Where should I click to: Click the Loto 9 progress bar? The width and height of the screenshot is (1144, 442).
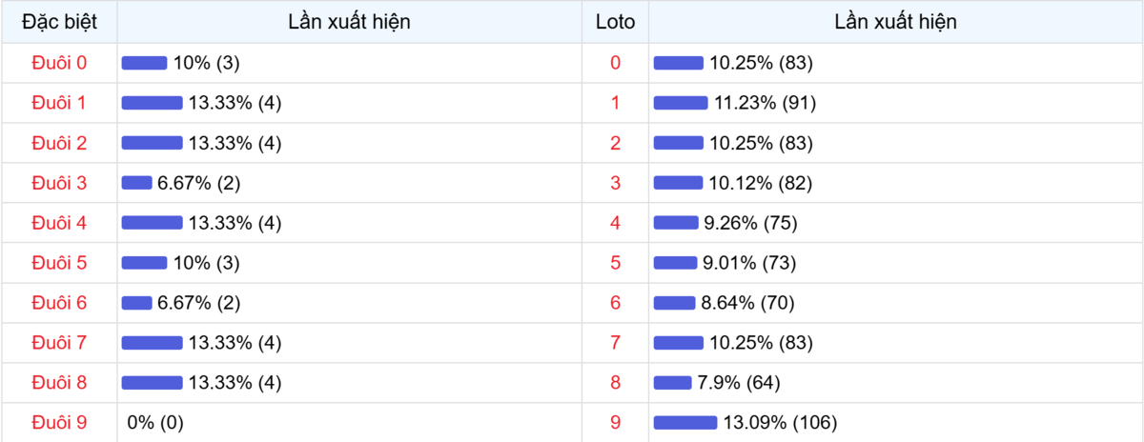(x=684, y=422)
